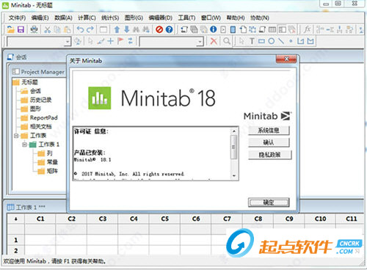367x270 pixels.
Task: Select the 历史记录 folder
Action: coord(37,100)
